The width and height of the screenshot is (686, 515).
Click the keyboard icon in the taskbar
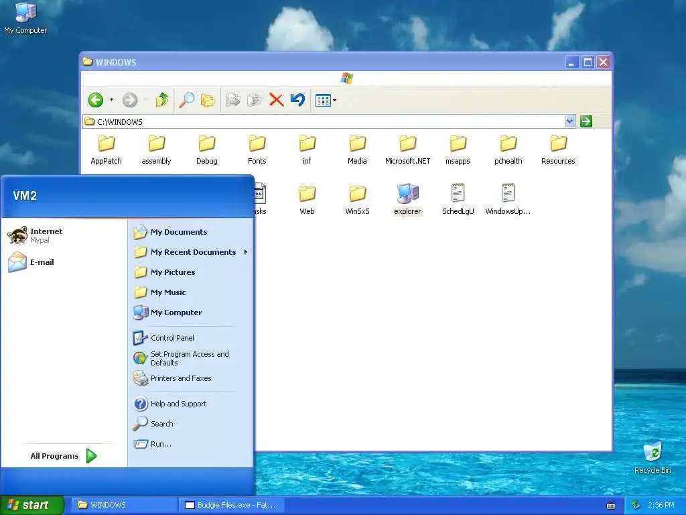tap(611, 506)
